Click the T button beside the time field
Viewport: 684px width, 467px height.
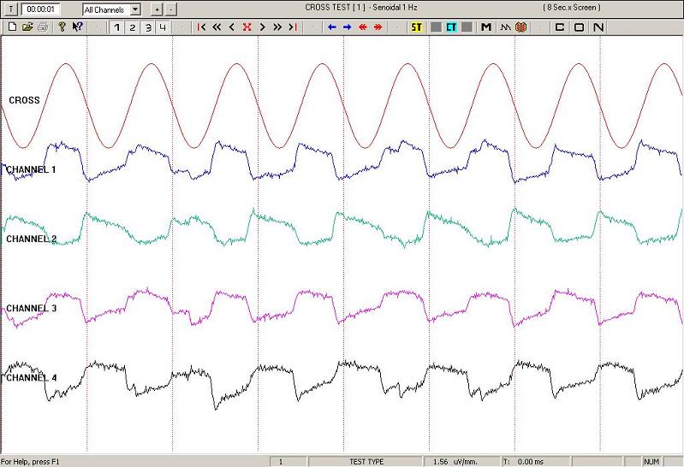(11, 9)
